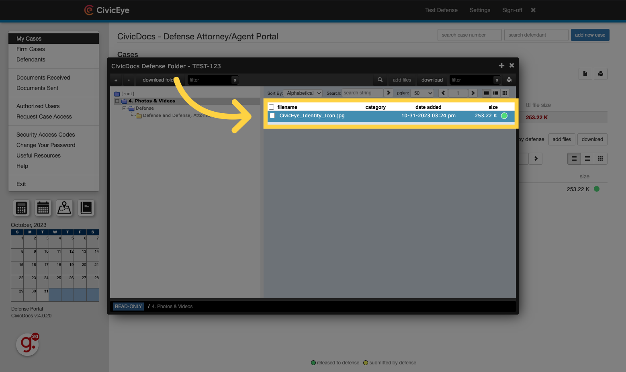
Task: Select the Defense and Defense, Attorney folder
Action: (x=177, y=115)
